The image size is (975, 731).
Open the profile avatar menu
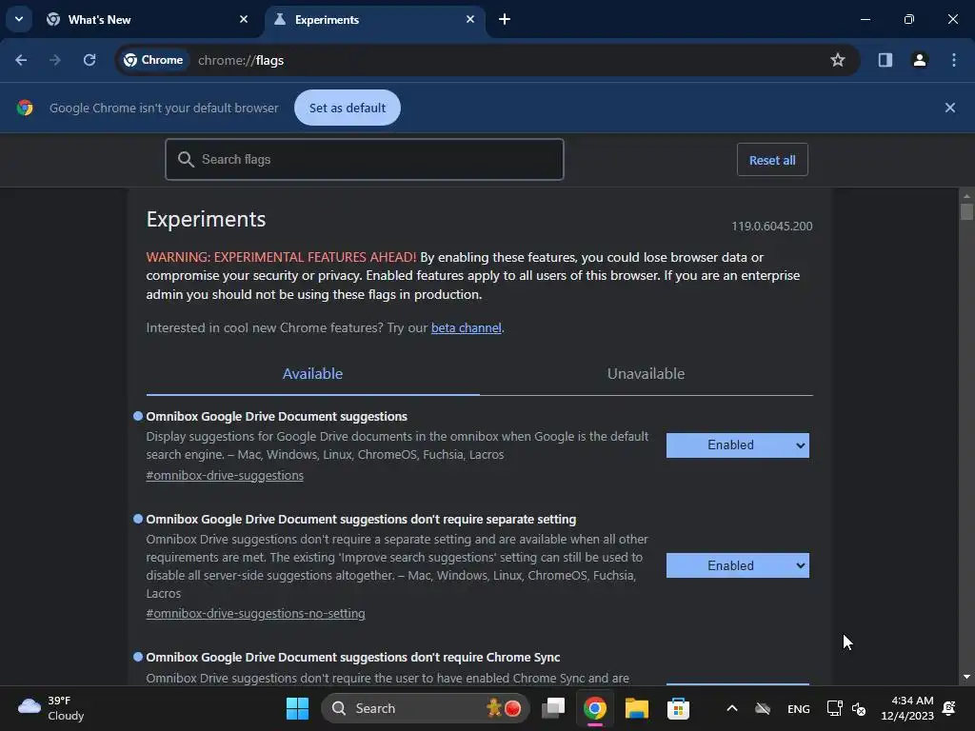920,60
